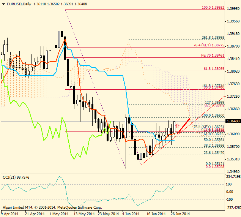Click the 26 Jun 2014 date on the time axis
Viewport: 241px width, 217px height.
(x=180, y=214)
